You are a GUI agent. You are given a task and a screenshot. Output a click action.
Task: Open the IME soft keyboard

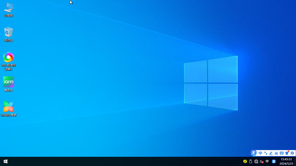(x=282, y=153)
